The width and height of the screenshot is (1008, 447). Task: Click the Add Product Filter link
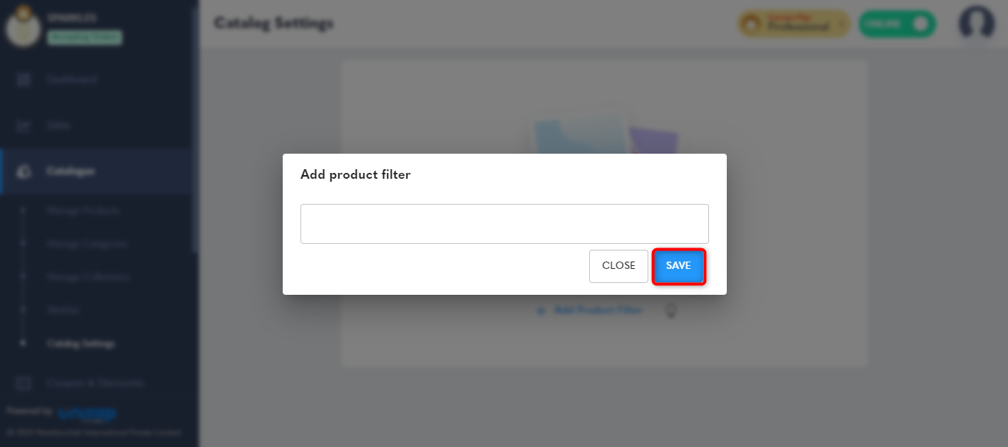(x=598, y=310)
